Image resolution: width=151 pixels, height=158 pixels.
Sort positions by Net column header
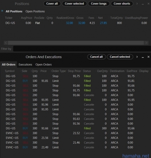[100, 18]
